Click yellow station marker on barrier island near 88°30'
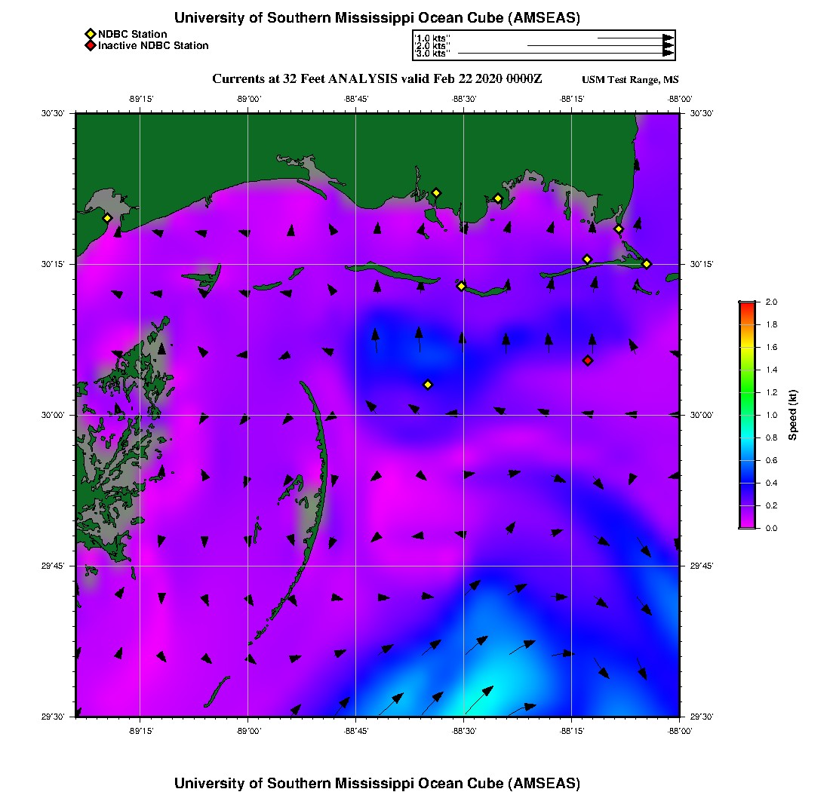Viewport: 830px width, 792px height. (x=461, y=286)
